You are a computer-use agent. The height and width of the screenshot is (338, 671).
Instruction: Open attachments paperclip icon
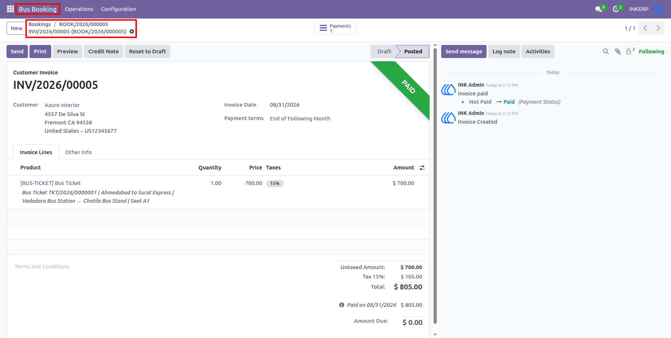pos(618,51)
